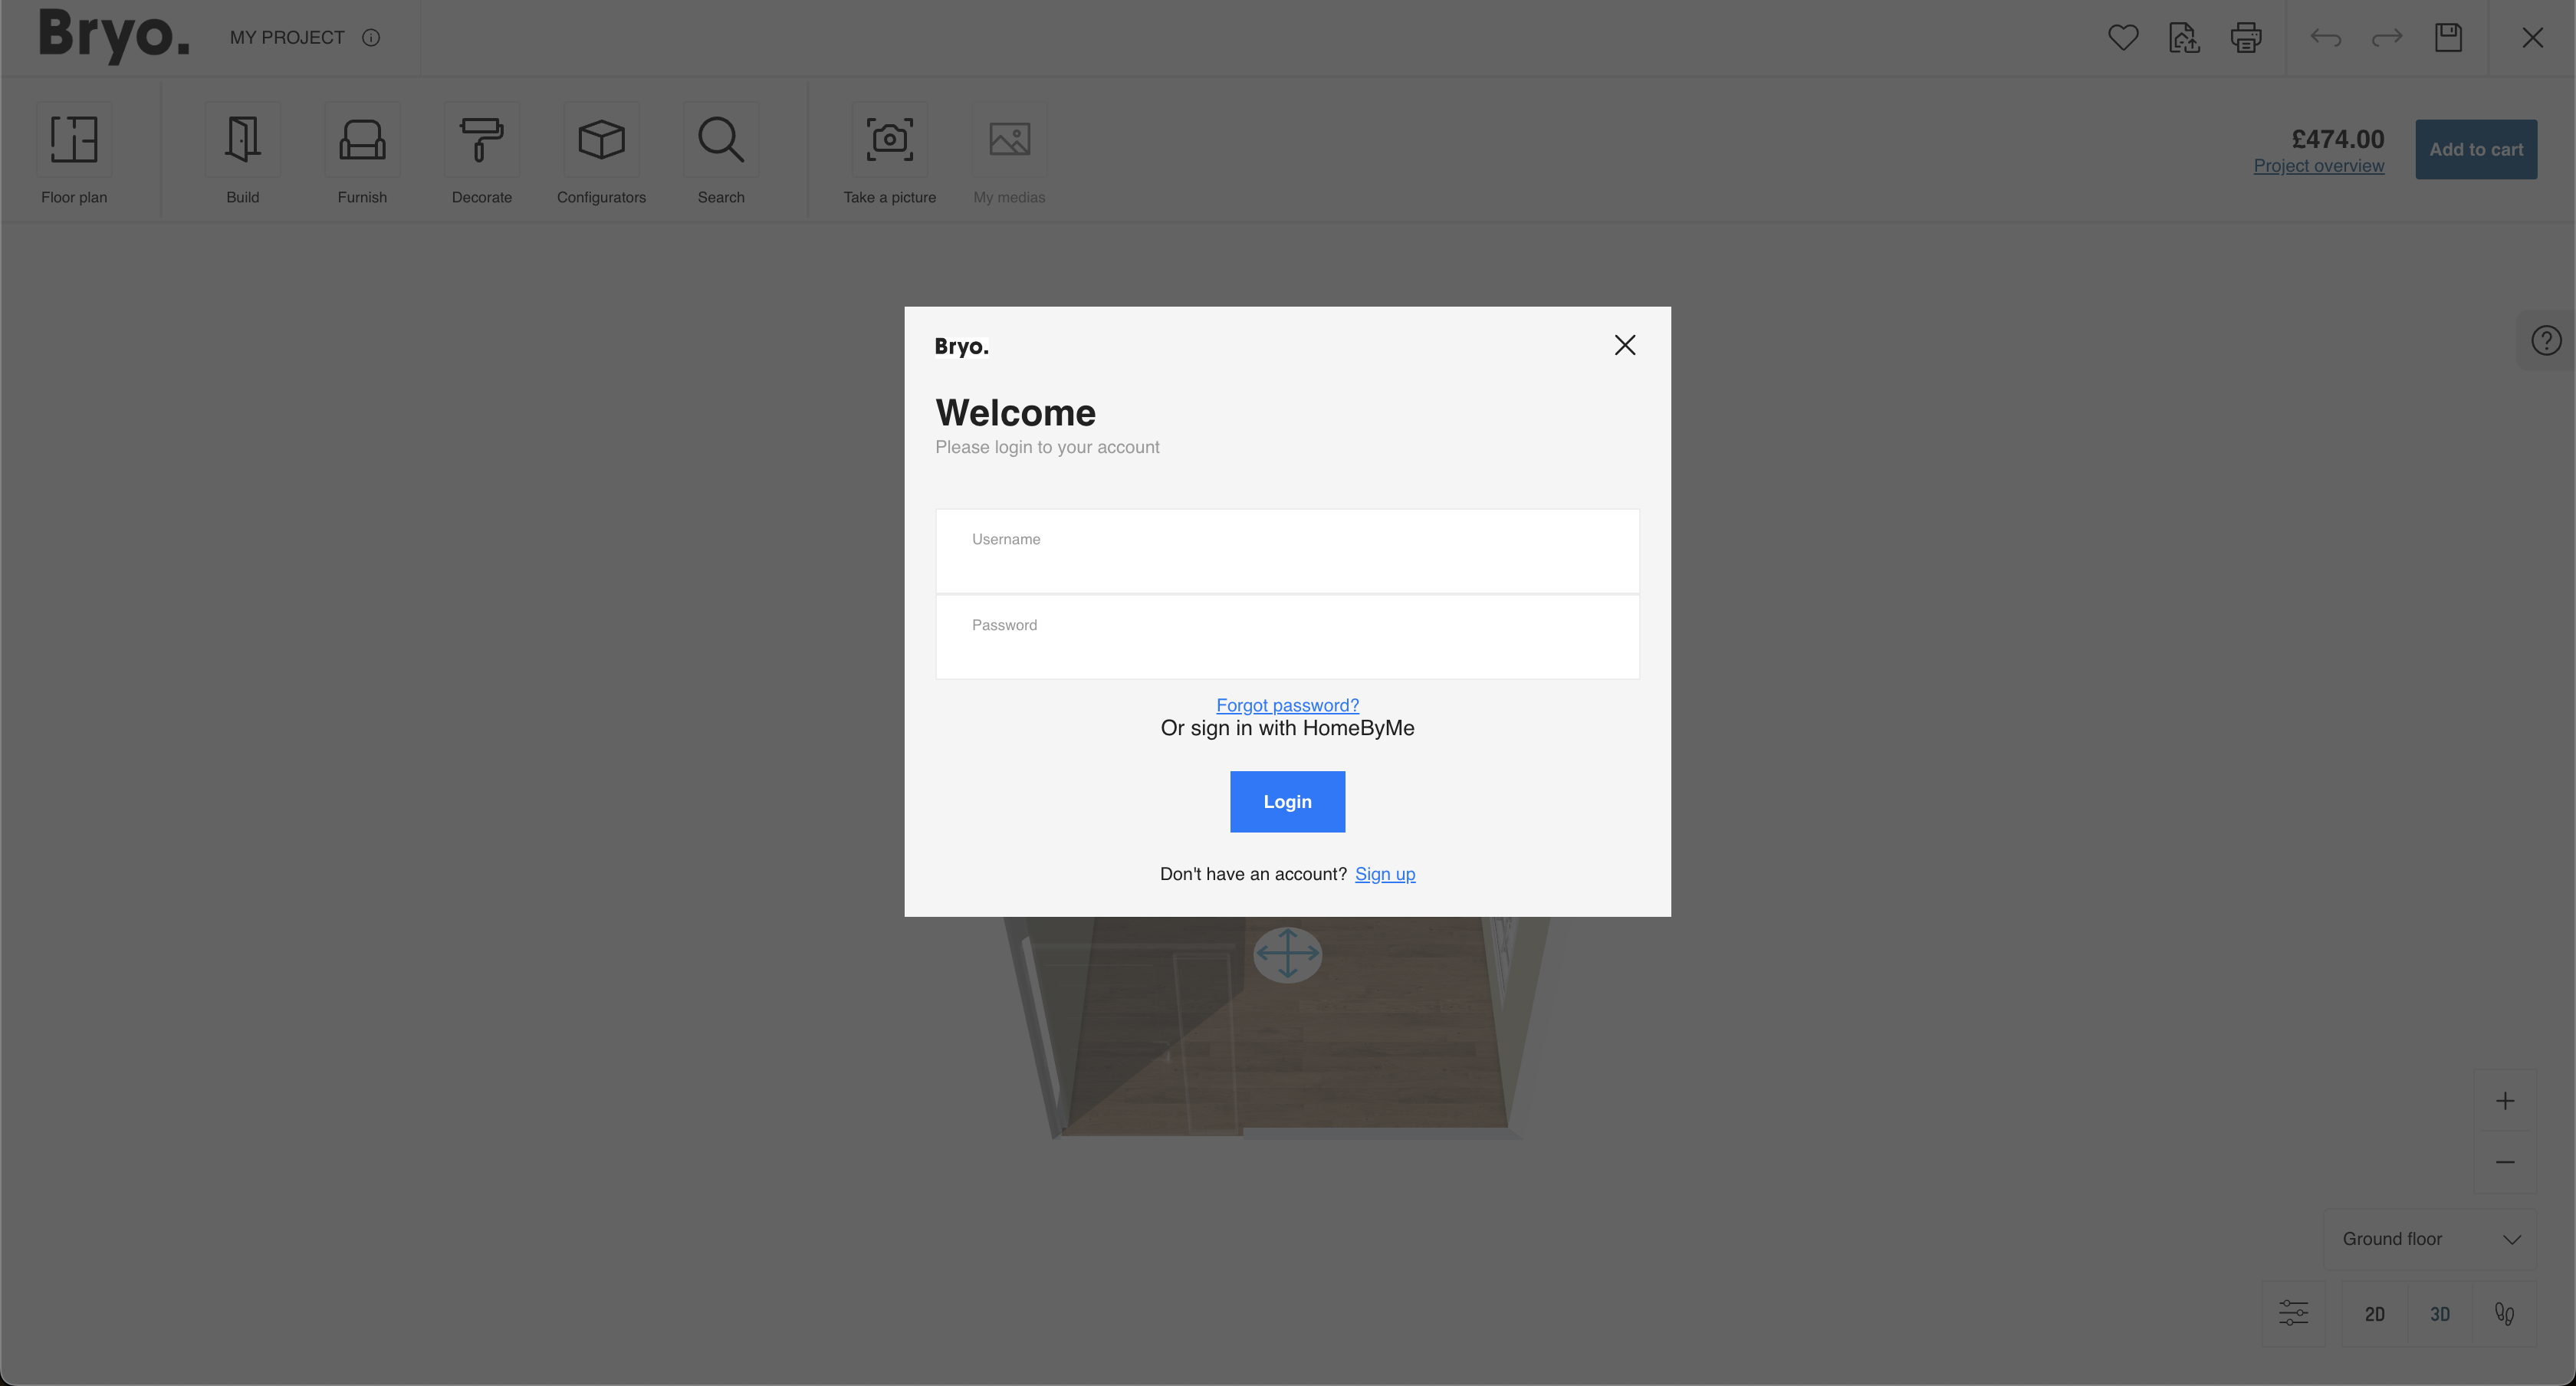This screenshot has width=2576, height=1386.
Task: Open My medias gallery
Action: pyautogui.click(x=1009, y=150)
